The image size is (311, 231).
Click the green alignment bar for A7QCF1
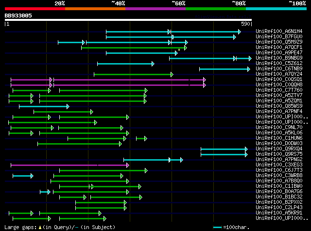pyautogui.click(x=134, y=48)
